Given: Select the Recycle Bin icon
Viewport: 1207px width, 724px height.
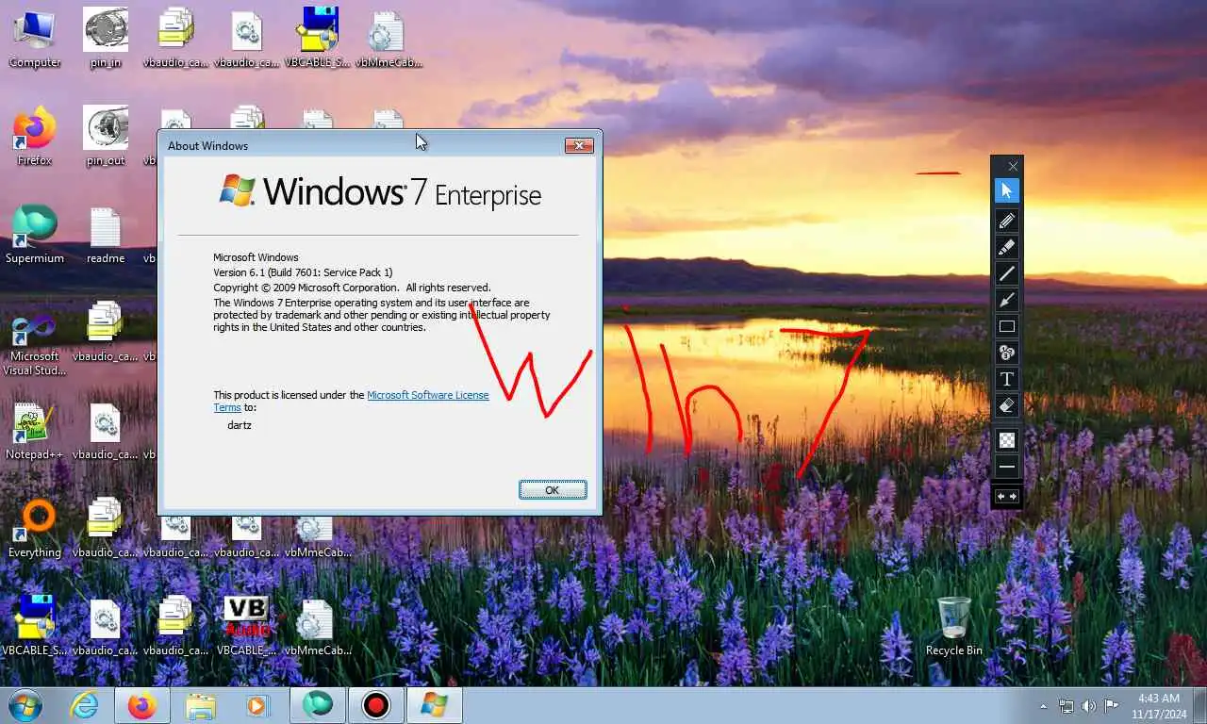Looking at the screenshot, I should [x=954, y=627].
